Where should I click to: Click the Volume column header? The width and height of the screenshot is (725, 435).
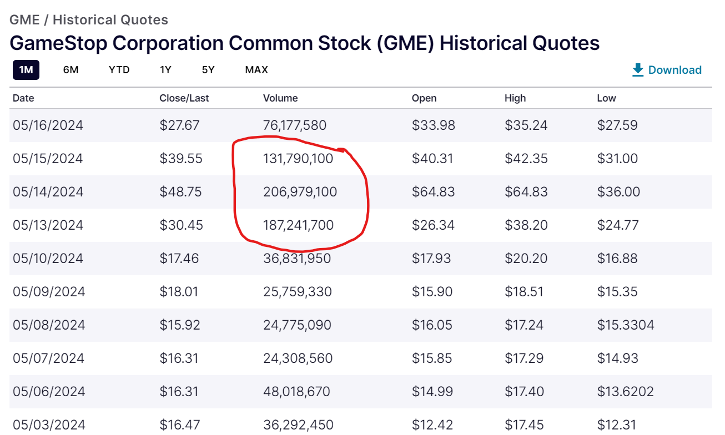280,98
